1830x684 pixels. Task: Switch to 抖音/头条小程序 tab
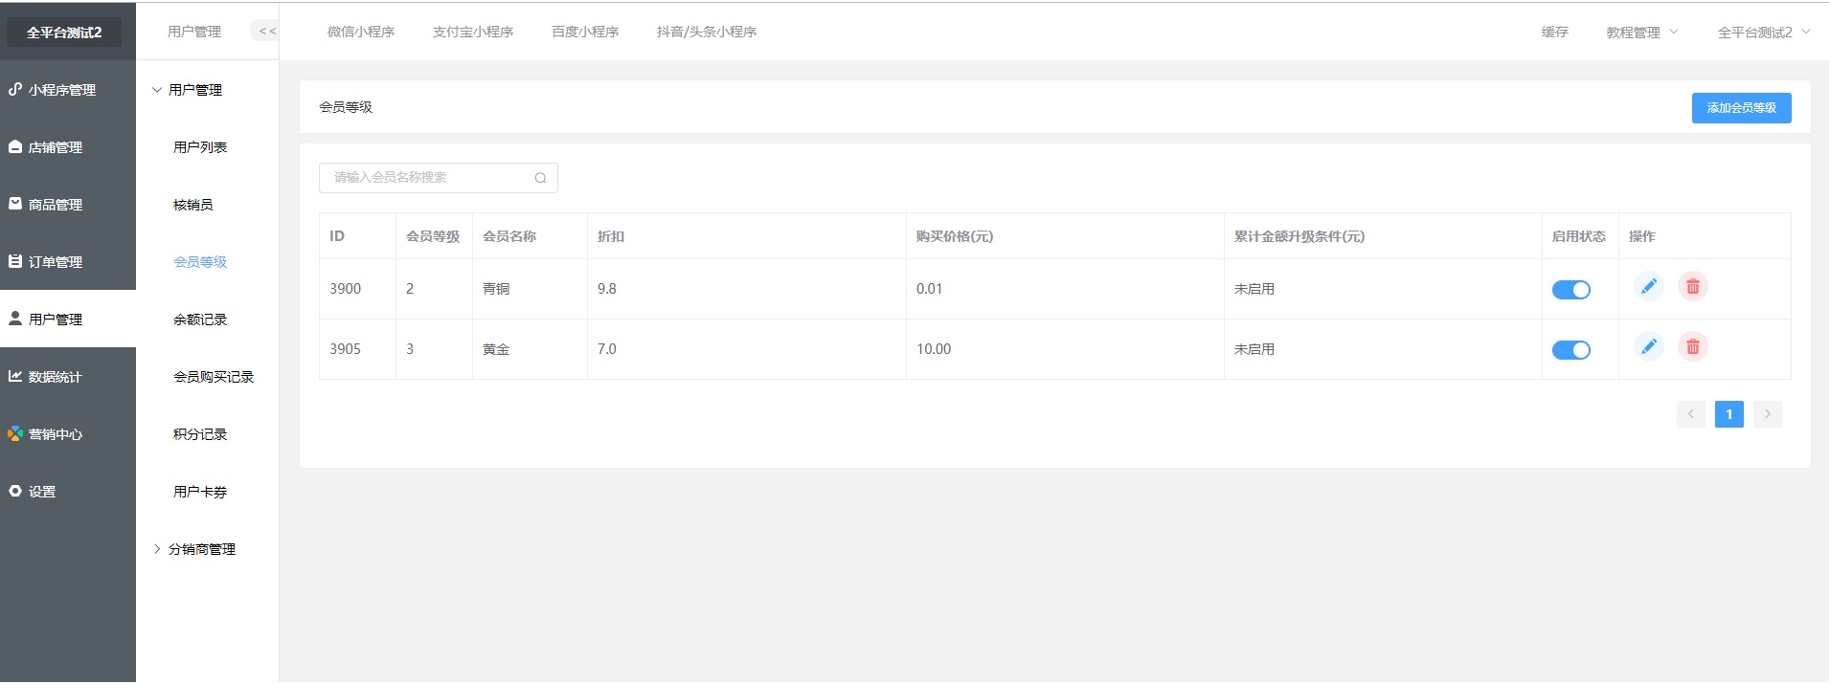click(707, 33)
